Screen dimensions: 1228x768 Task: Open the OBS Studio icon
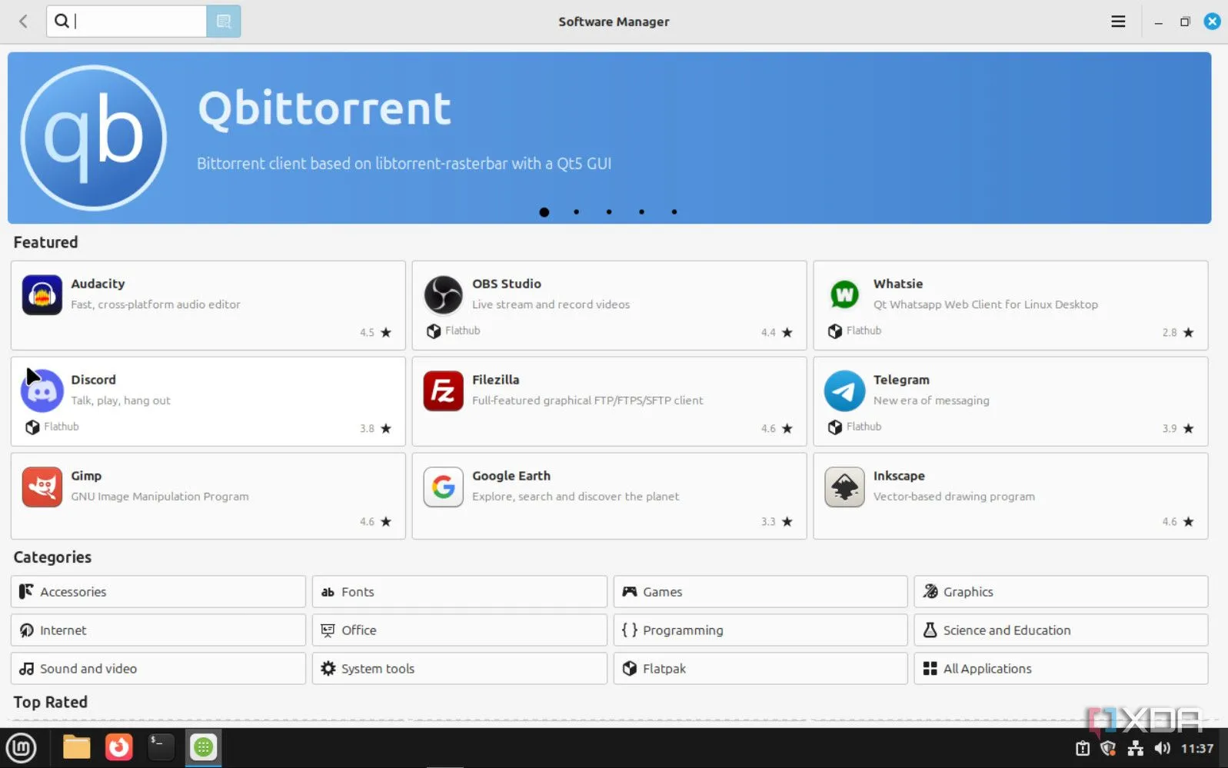pyautogui.click(x=443, y=295)
